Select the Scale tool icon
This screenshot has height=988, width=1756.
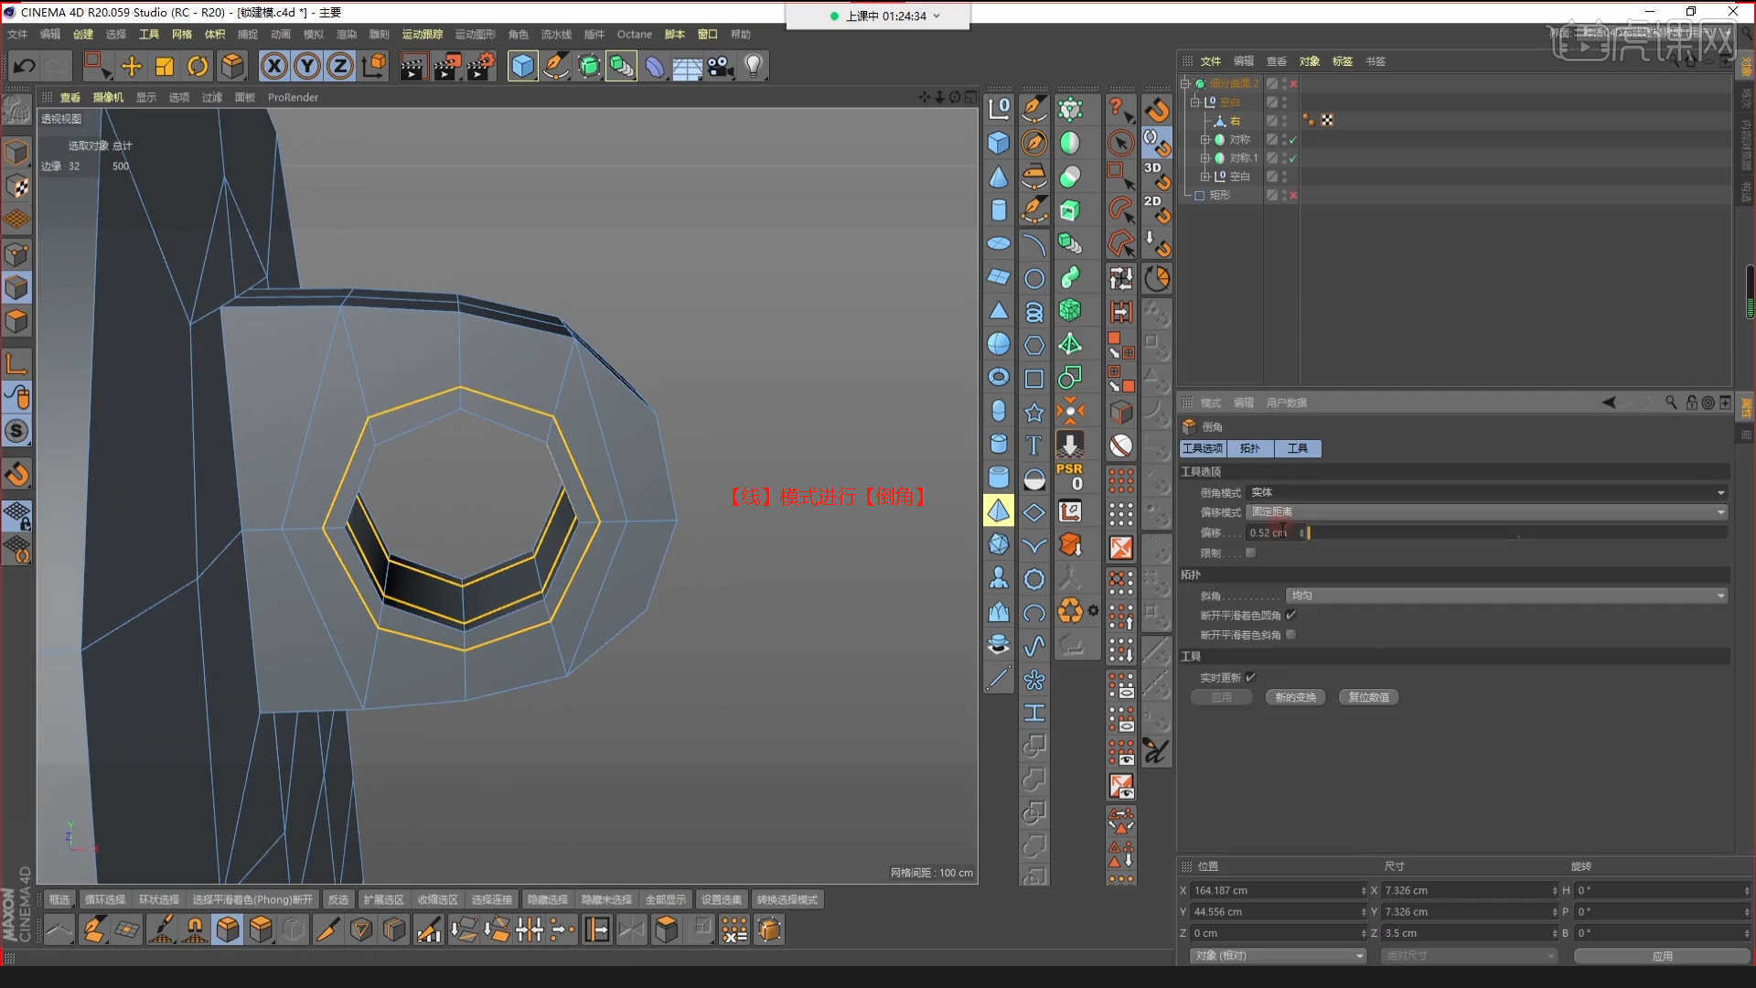click(165, 66)
